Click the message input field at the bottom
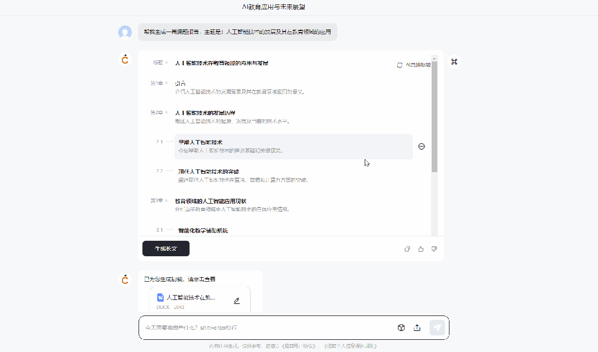598x352 pixels. pos(249,327)
